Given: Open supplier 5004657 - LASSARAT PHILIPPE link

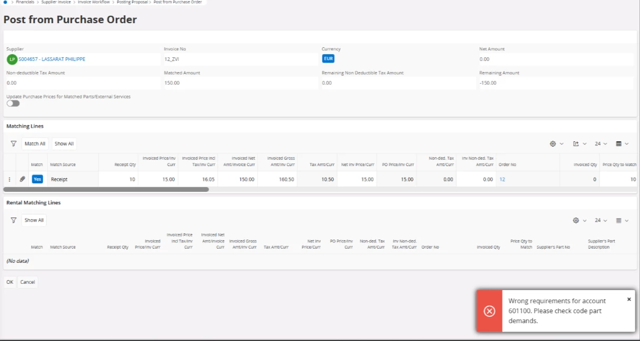Looking at the screenshot, I should pos(52,59).
